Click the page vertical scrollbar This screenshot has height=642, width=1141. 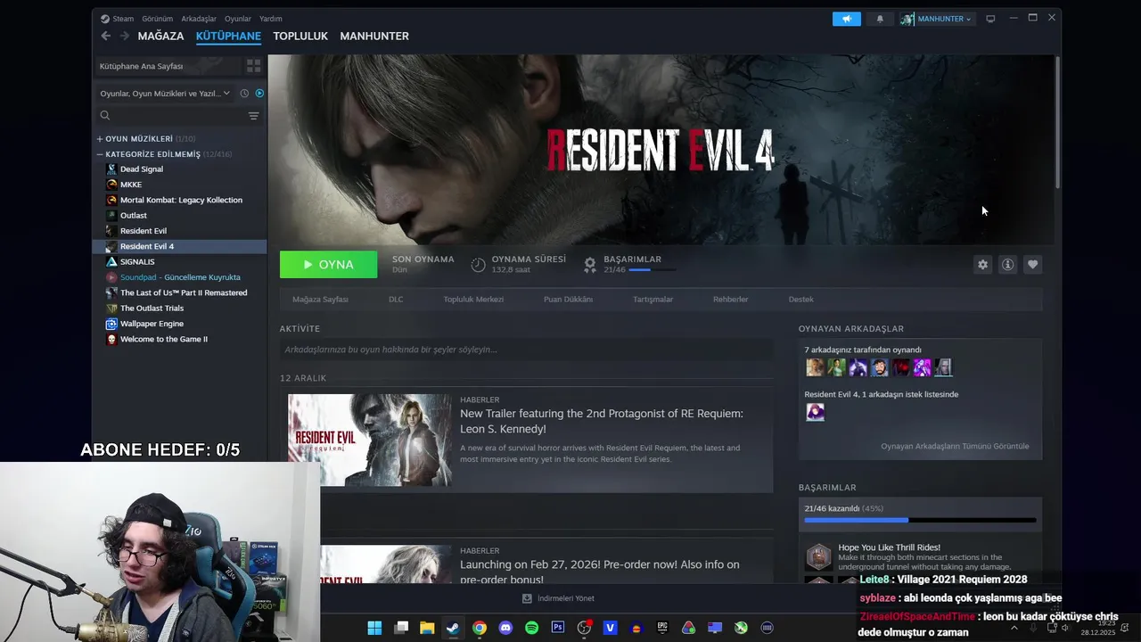(x=1057, y=122)
